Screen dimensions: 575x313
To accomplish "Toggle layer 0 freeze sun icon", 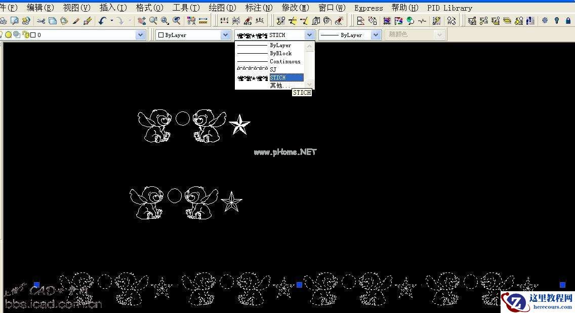I will tap(9, 35).
